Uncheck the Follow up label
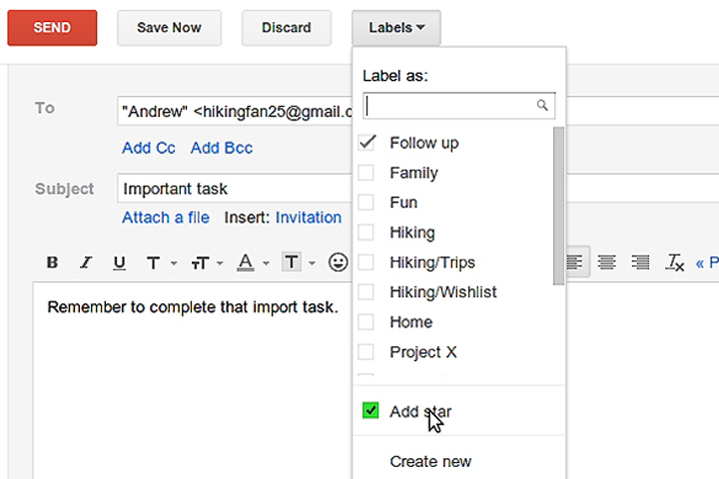The image size is (719, 479). (x=366, y=142)
